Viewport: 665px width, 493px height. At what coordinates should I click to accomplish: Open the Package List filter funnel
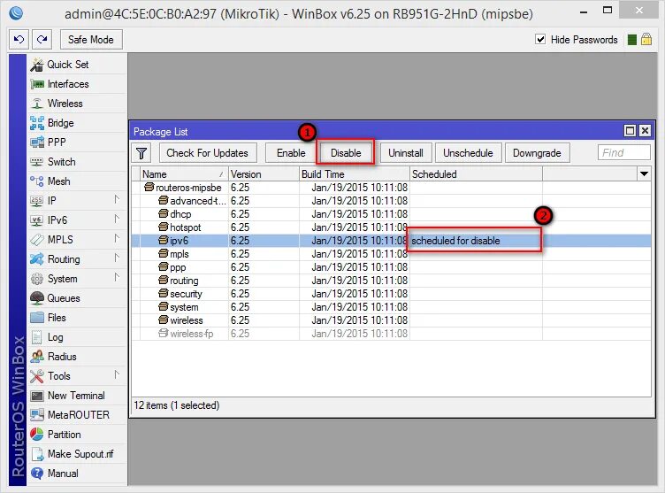pos(141,153)
